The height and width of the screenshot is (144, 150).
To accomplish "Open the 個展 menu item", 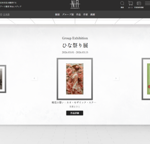I will tap(57, 14).
